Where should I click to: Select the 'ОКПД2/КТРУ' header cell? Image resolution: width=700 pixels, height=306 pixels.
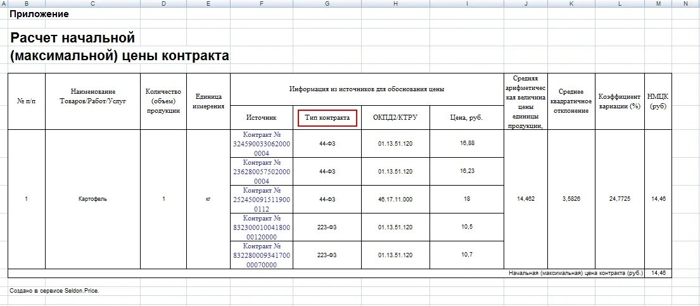coord(396,117)
